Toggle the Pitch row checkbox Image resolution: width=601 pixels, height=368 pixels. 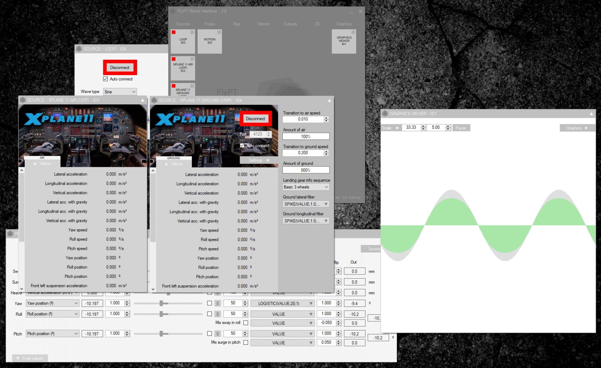point(210,333)
